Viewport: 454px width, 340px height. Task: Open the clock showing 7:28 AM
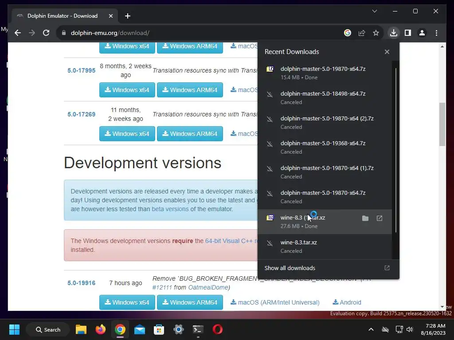[x=433, y=329]
